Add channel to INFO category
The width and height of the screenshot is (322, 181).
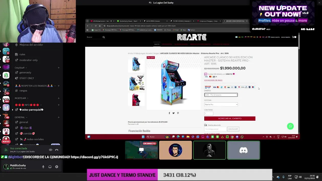[x=59, y=105]
